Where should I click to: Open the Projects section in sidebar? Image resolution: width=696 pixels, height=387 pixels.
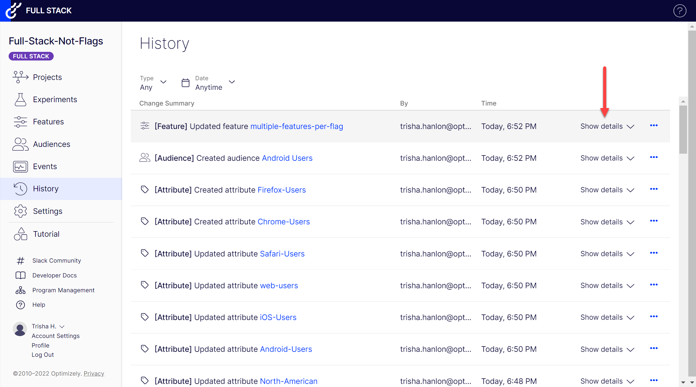pos(47,77)
